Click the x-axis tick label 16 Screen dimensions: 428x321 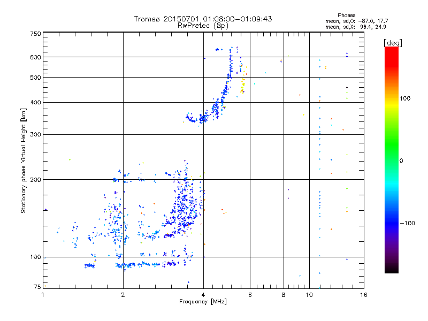[364, 295]
